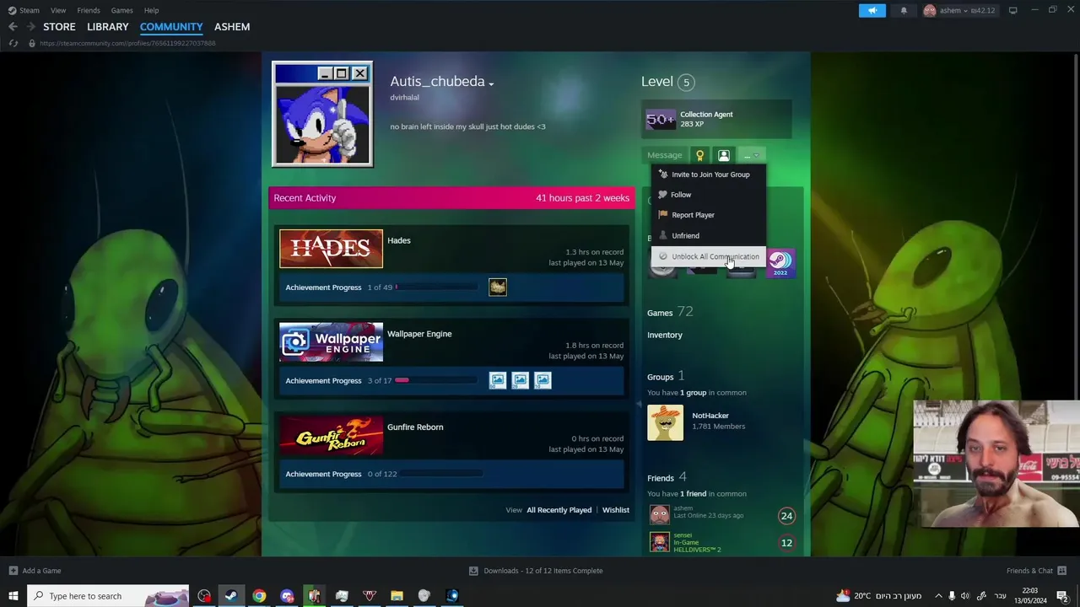Open the Groups link

[x=666, y=376]
